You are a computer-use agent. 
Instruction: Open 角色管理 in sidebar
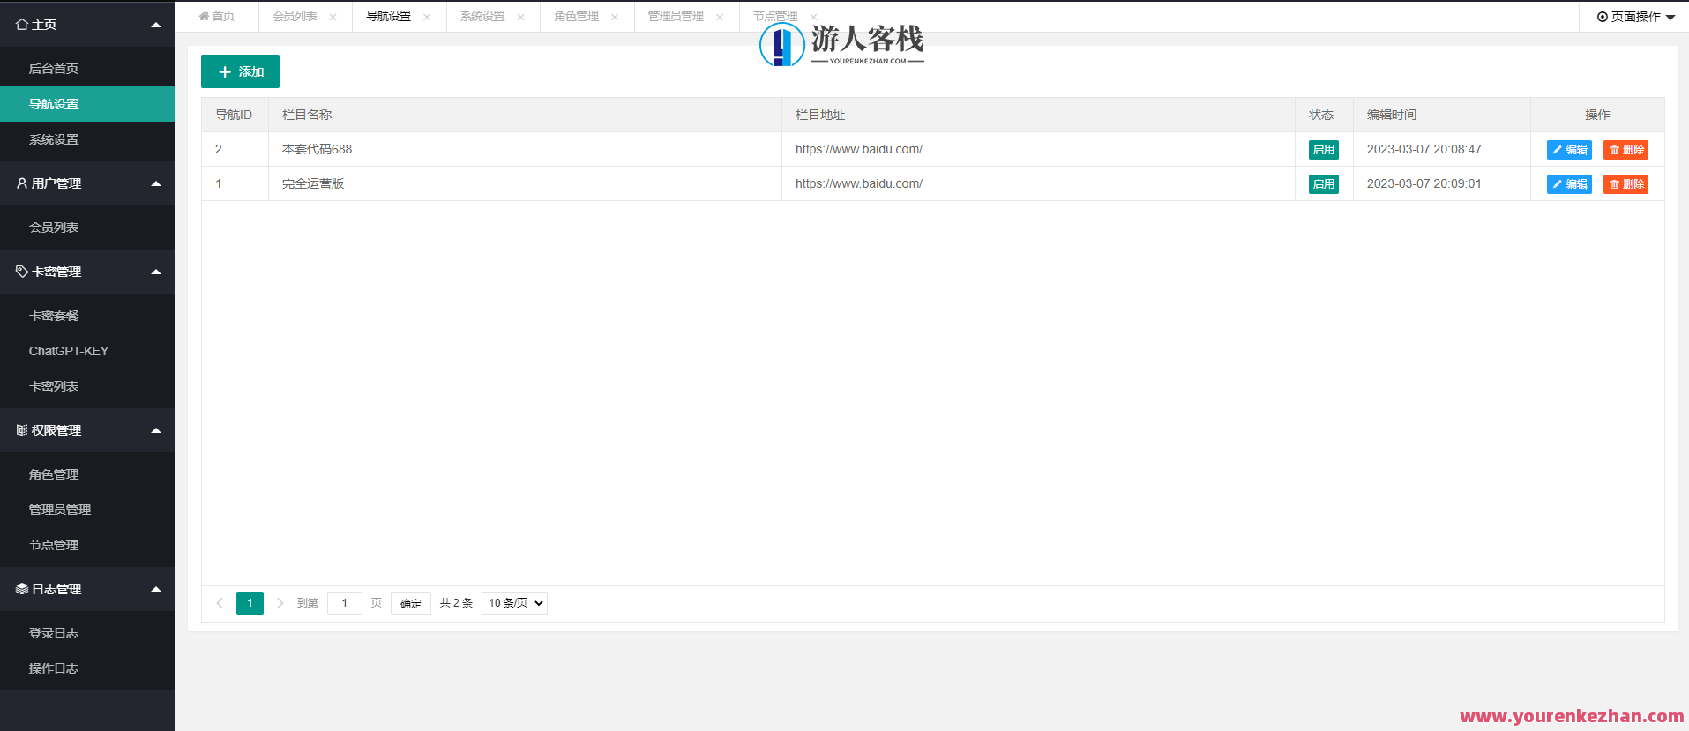(87, 474)
